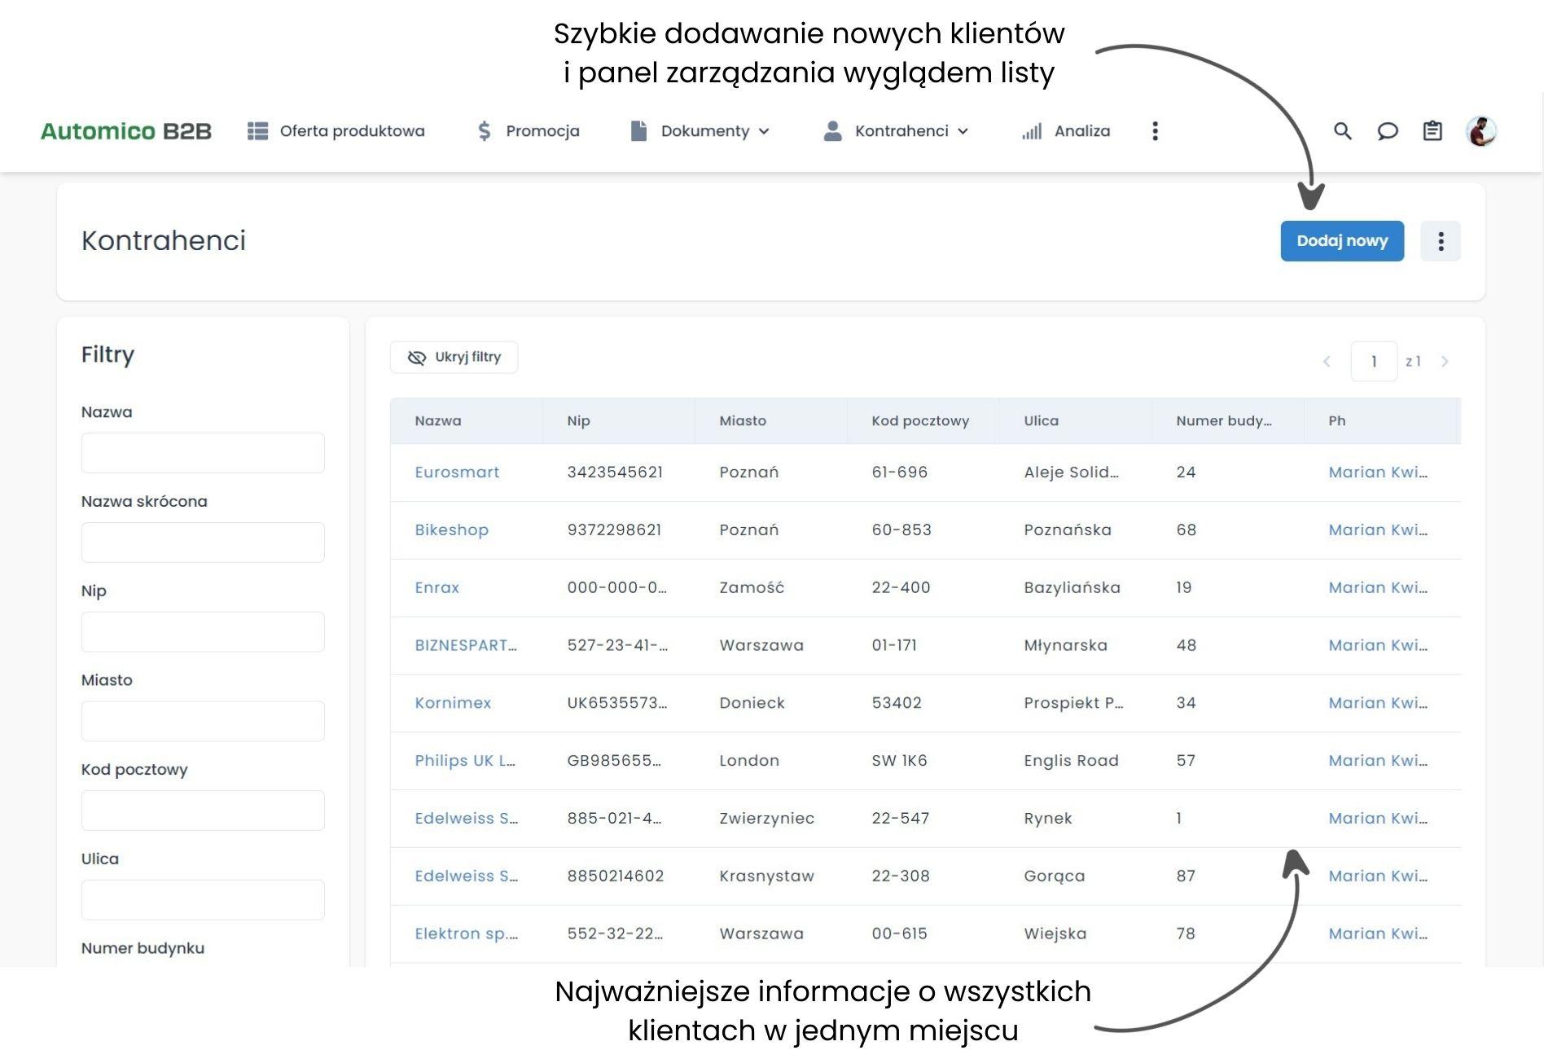The width and height of the screenshot is (1544, 1059).
Task: Go to next page with right chevron
Action: [x=1445, y=362]
